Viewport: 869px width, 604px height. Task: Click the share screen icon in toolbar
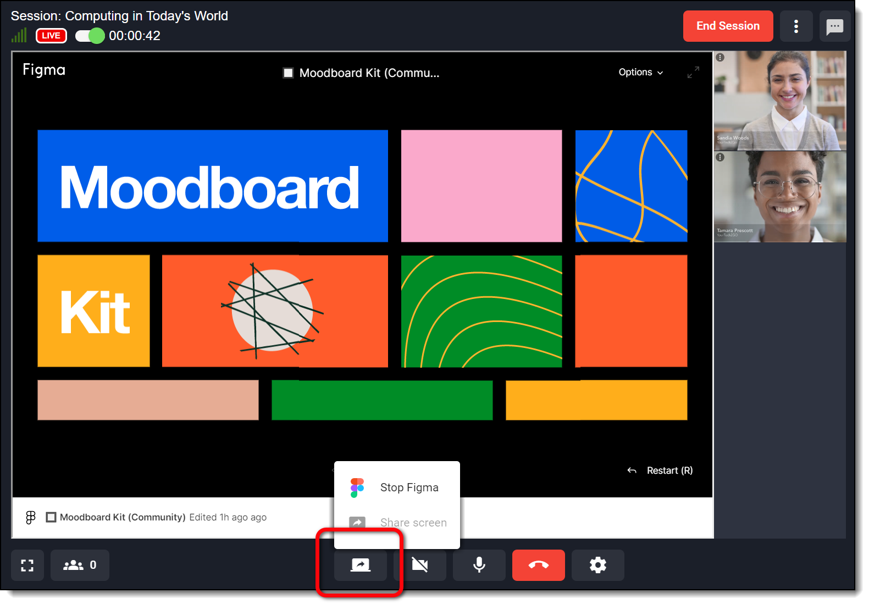[360, 565]
